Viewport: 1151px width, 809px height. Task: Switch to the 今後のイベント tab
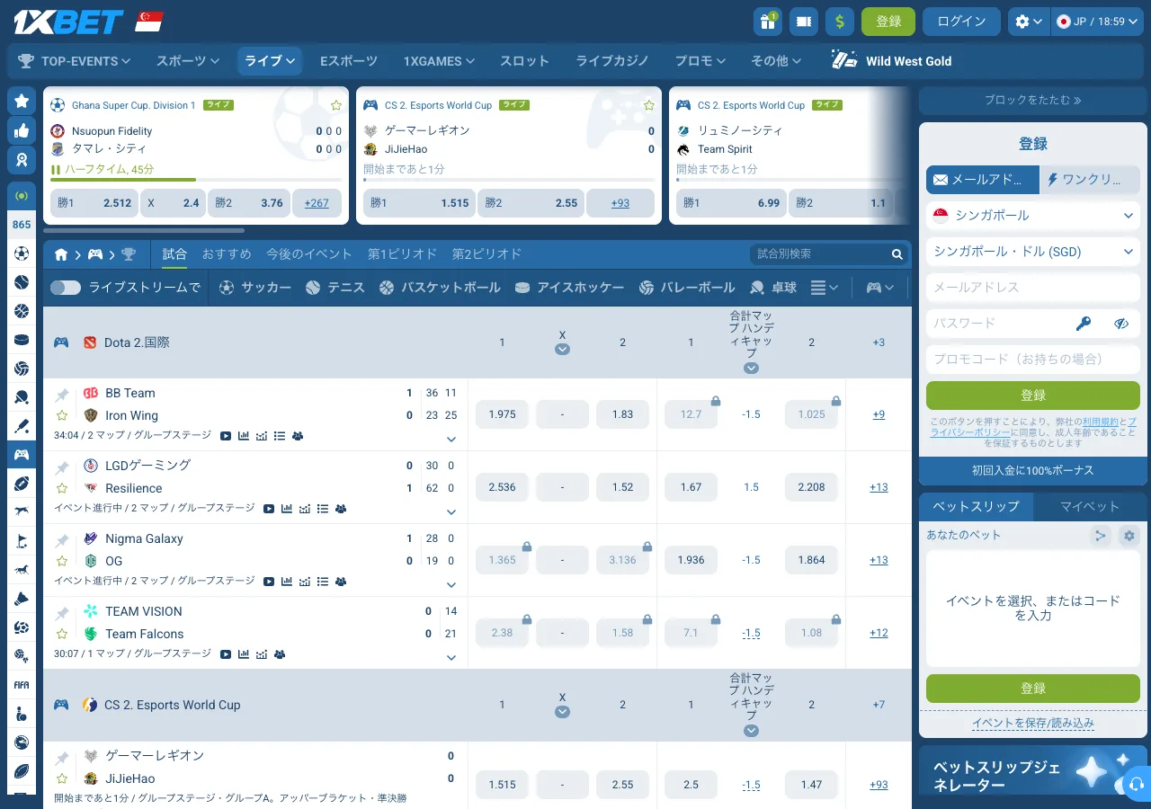pos(309,254)
